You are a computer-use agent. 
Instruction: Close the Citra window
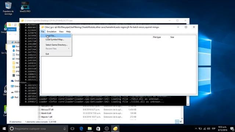coord(194,27)
